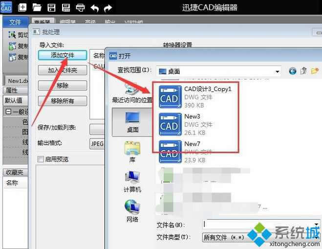Open 网络 in the places bar
322x249 pixels.
tap(132, 211)
